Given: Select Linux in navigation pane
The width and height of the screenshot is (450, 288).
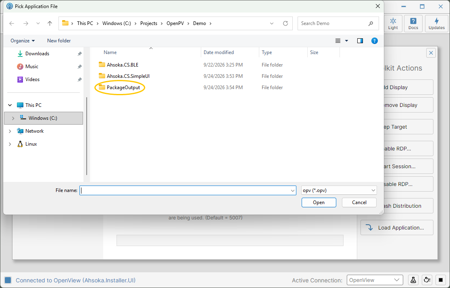Looking at the screenshot, I should click(31, 144).
